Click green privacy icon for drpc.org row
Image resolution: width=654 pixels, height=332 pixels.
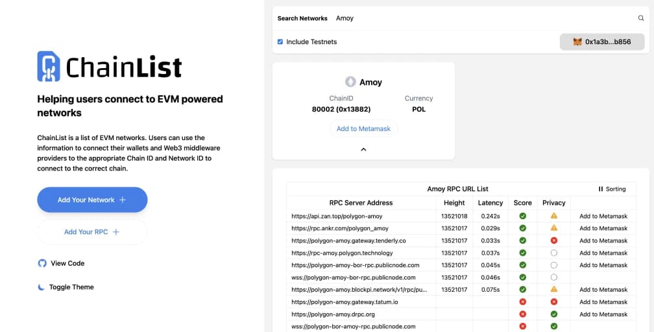[554, 314]
